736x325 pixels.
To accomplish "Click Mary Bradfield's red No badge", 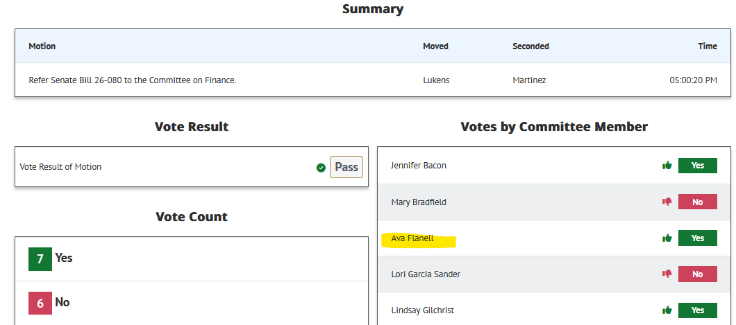I will [698, 202].
